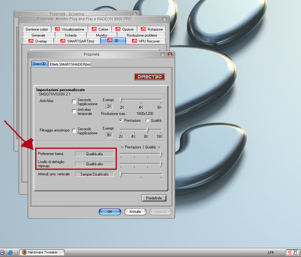The width and height of the screenshot is (301, 257).
Task: Click the Applica button
Action: [161, 212]
